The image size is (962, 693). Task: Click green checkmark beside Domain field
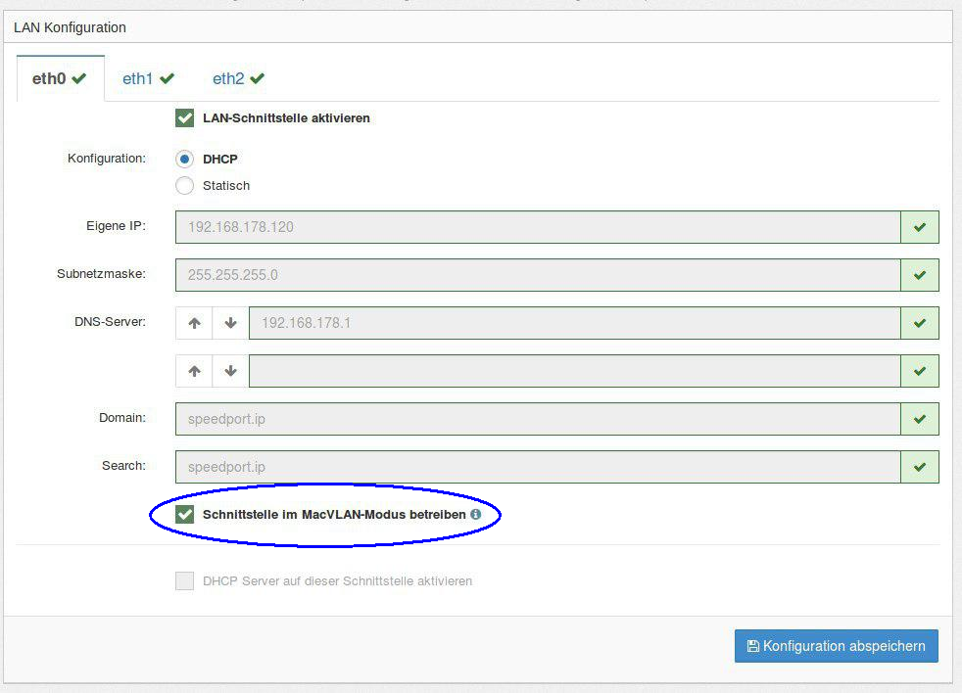point(919,419)
